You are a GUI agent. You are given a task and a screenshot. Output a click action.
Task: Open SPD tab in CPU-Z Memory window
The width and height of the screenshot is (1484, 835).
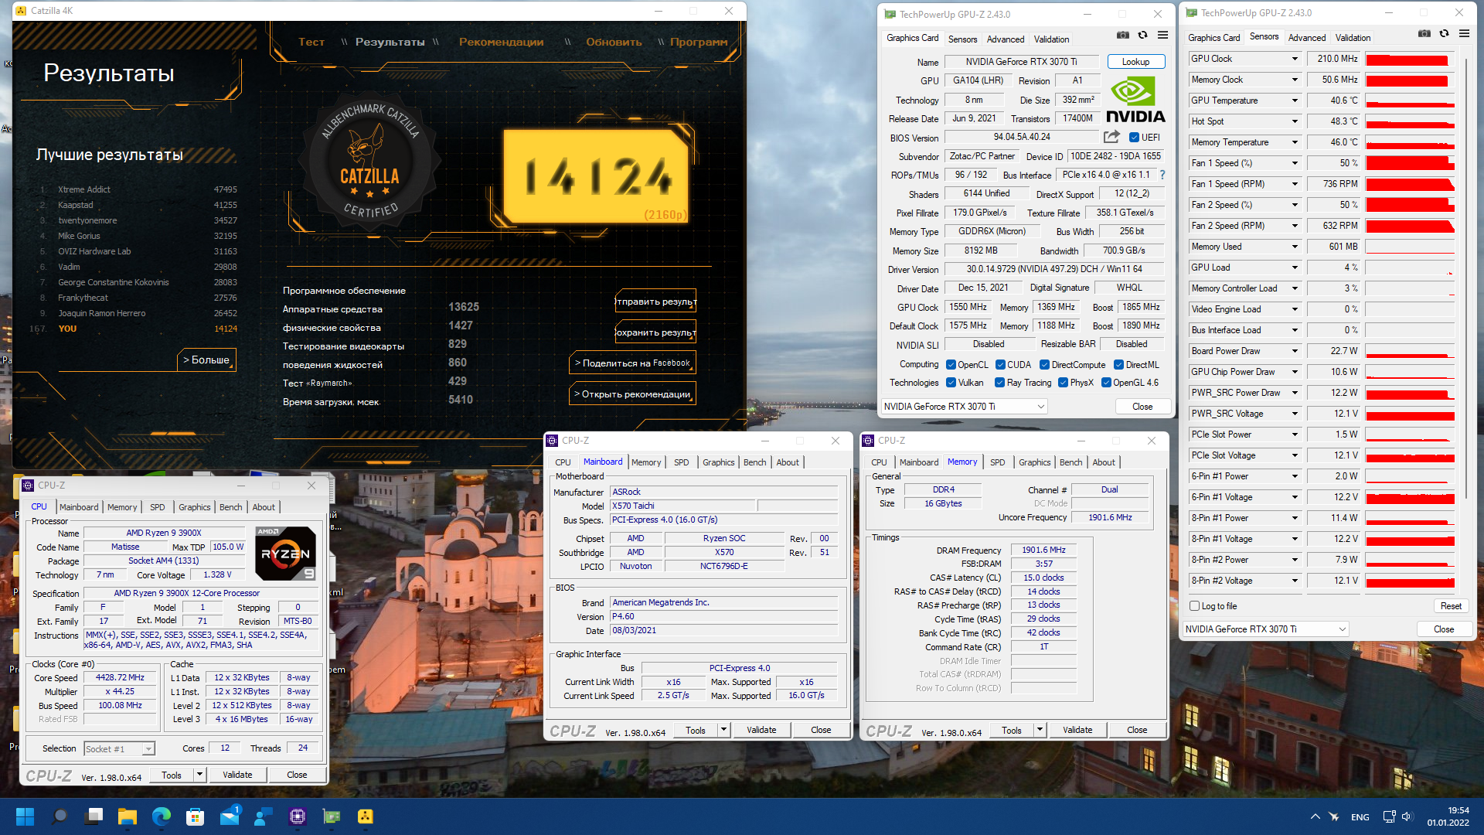click(x=998, y=462)
